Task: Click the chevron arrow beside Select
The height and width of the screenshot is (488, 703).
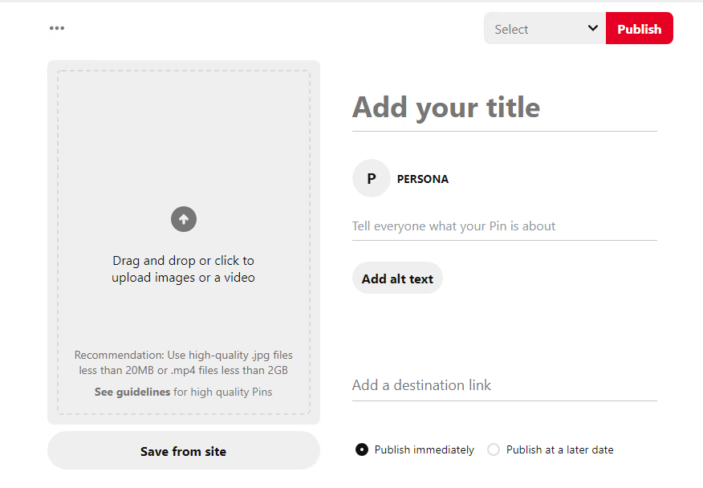Action: [593, 28]
